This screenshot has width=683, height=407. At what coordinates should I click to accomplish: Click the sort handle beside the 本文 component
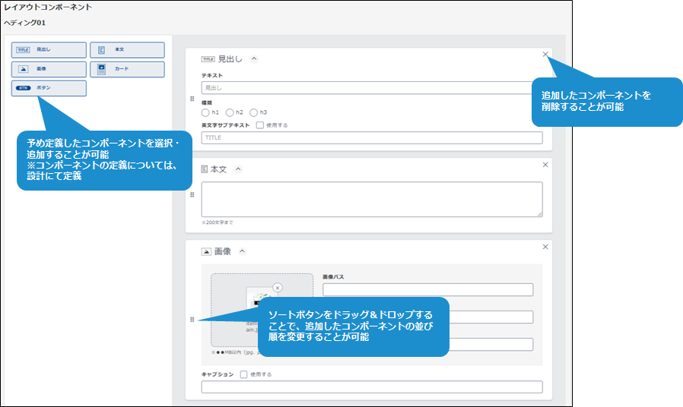tap(192, 195)
